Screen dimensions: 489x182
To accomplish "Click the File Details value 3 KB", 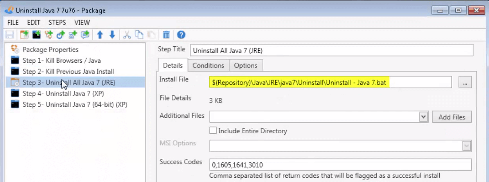I will [216, 101].
